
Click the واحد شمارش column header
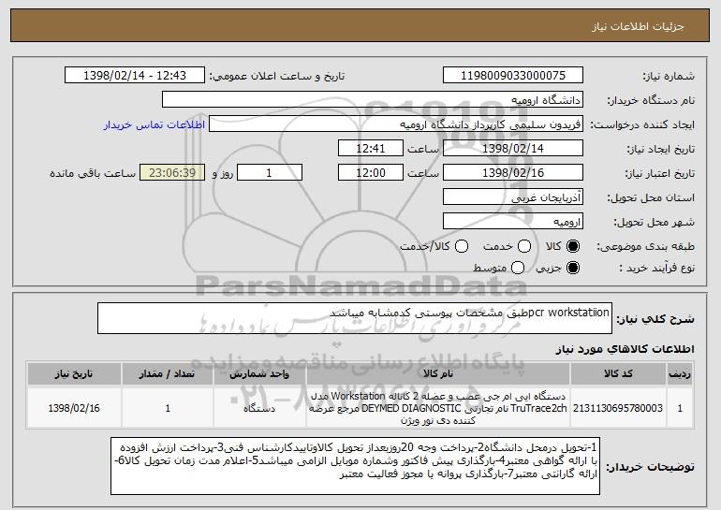tap(259, 373)
